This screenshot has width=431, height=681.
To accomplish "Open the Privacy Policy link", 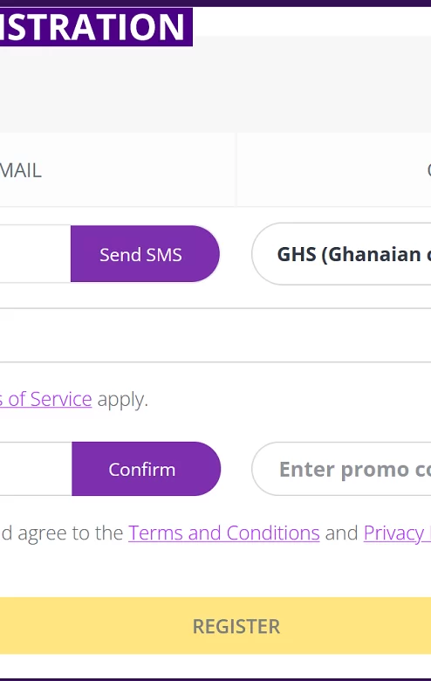I will pos(397,533).
